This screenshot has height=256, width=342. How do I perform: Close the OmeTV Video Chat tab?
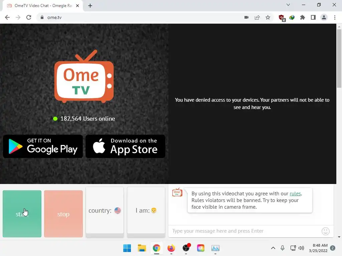click(x=77, y=6)
